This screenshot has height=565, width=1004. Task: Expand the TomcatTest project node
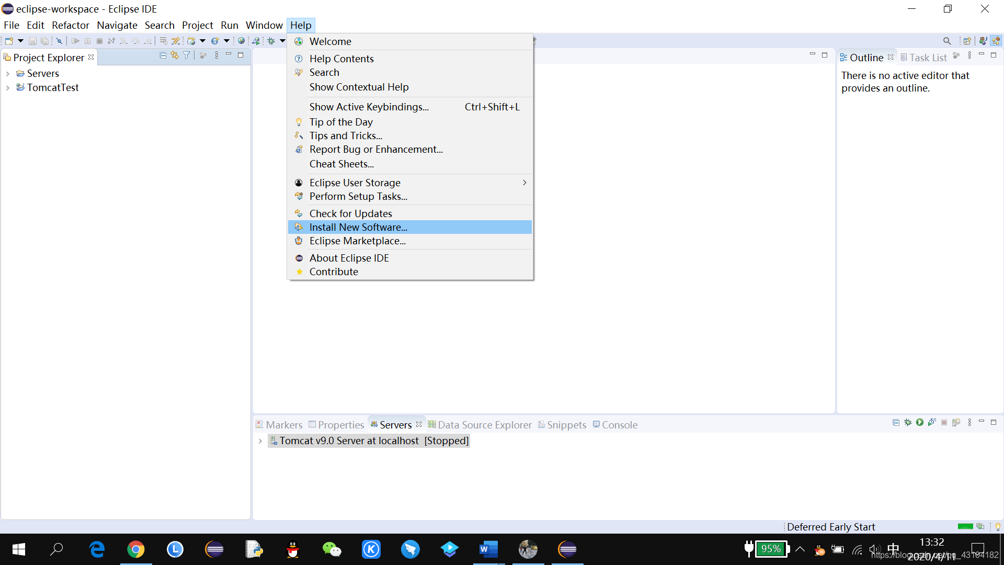[x=8, y=88]
